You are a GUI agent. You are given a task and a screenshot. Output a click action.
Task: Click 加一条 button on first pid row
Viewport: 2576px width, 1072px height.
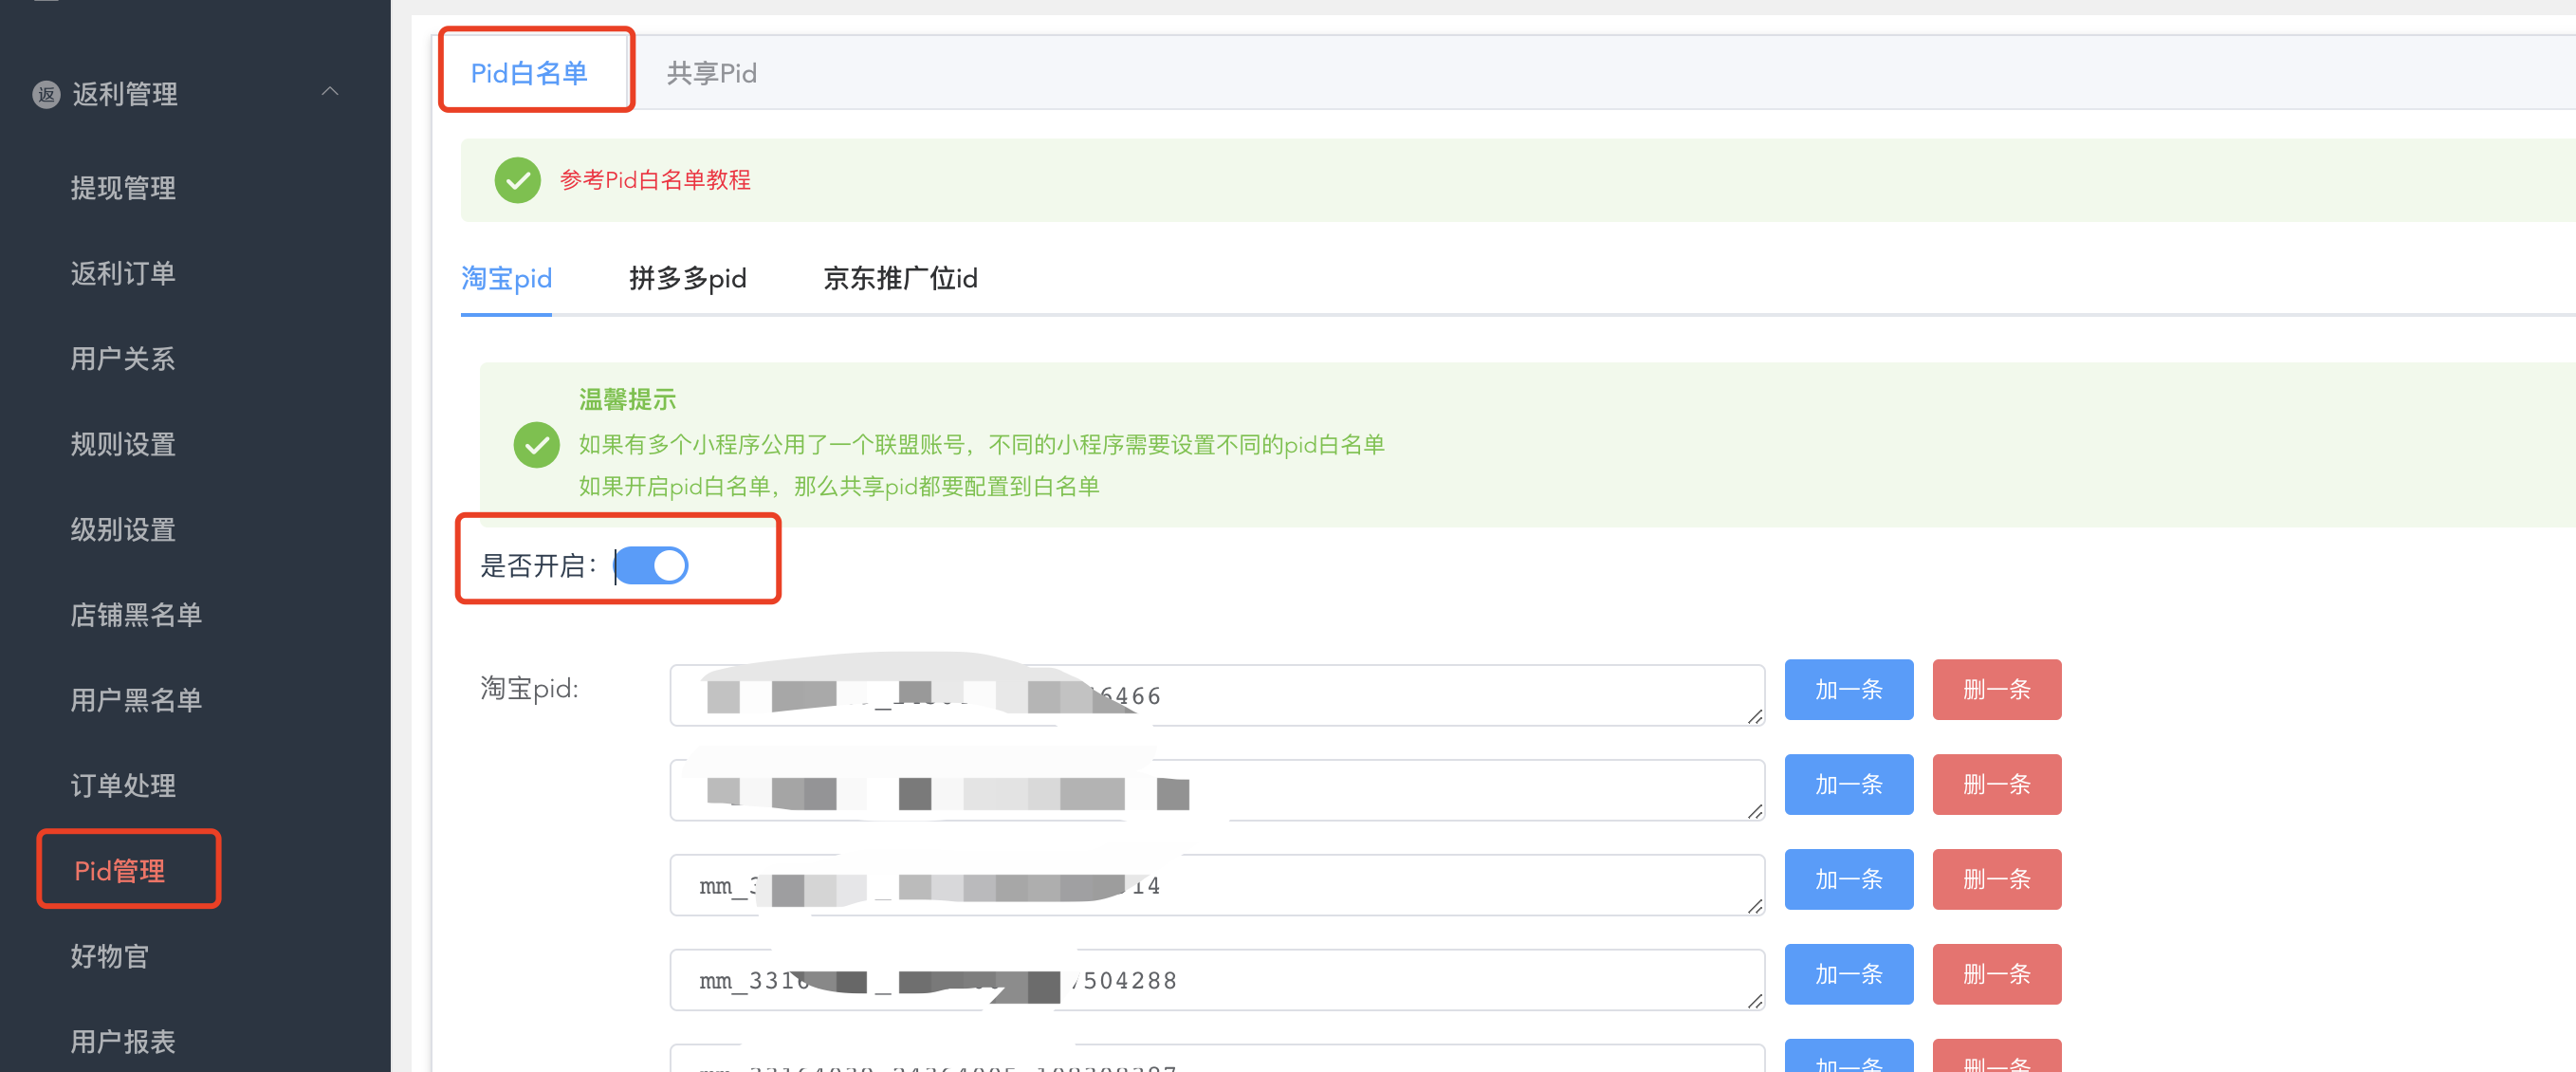1848,689
